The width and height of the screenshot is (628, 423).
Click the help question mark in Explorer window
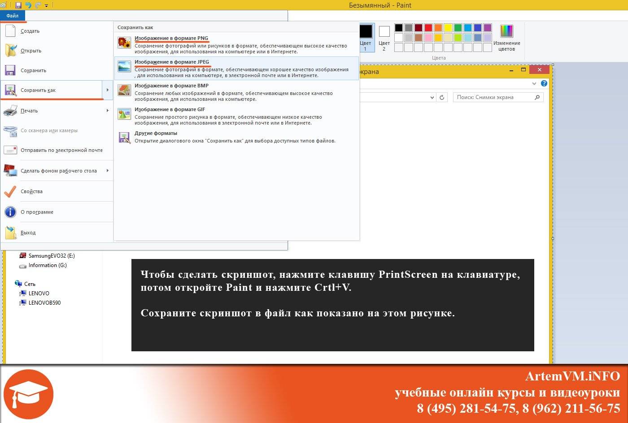[x=544, y=83]
